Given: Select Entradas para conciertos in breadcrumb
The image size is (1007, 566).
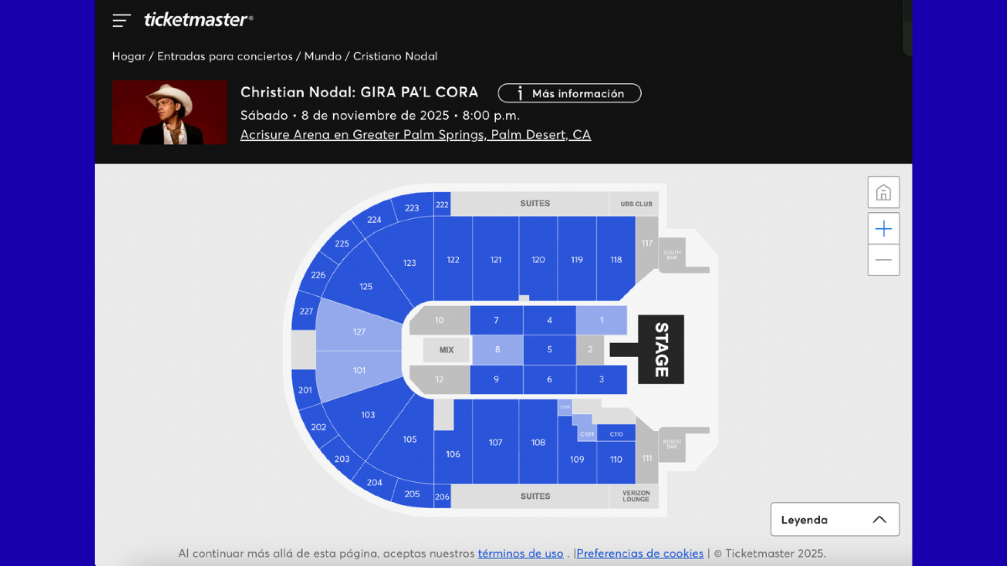Looking at the screenshot, I should click(x=225, y=56).
